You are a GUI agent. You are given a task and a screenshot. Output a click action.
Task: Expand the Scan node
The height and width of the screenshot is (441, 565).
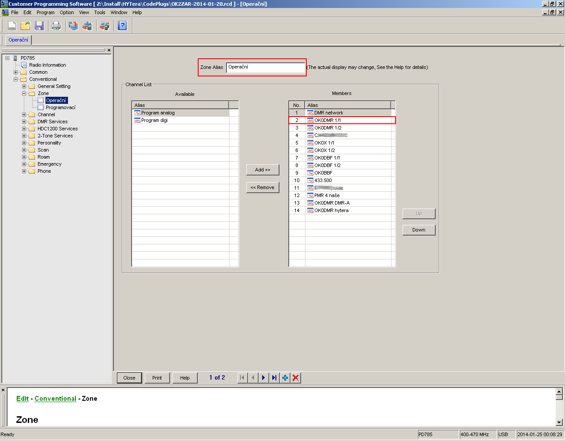pyautogui.click(x=24, y=150)
